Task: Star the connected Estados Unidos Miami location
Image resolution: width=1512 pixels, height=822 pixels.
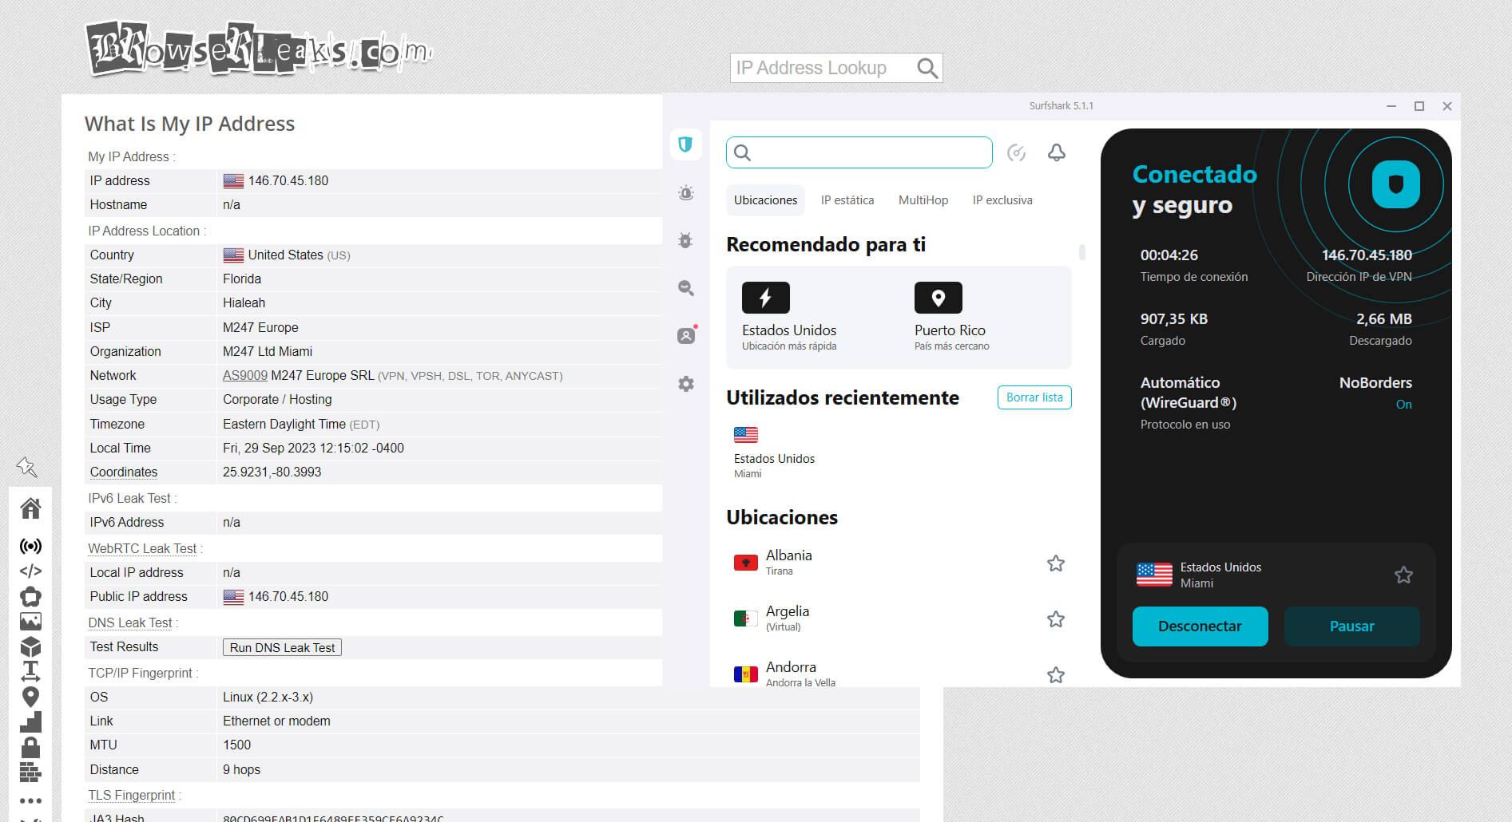Action: click(x=1403, y=575)
